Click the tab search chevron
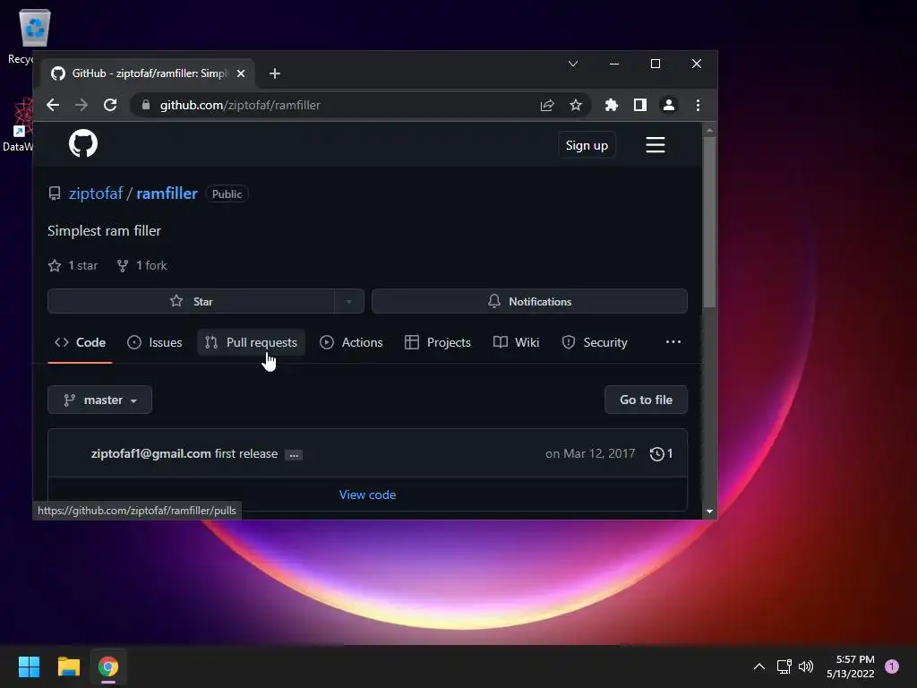Image resolution: width=917 pixels, height=688 pixels. (573, 64)
